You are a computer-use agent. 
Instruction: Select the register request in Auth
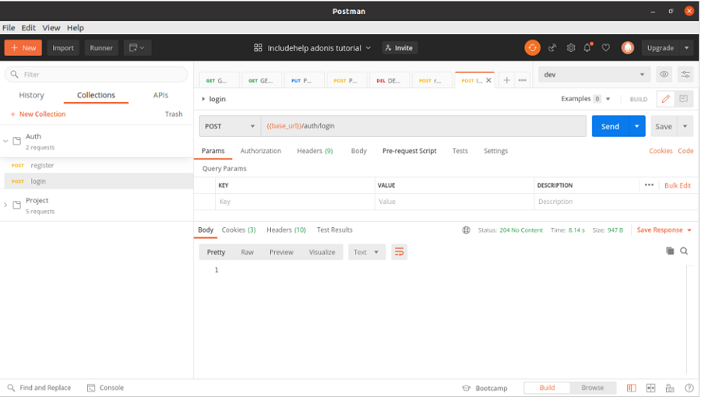(x=97, y=165)
